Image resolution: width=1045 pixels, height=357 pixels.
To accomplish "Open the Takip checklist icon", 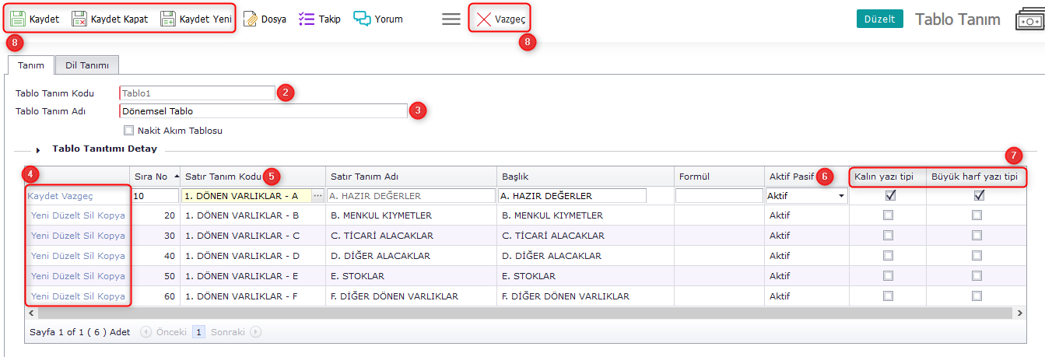I will [x=307, y=19].
